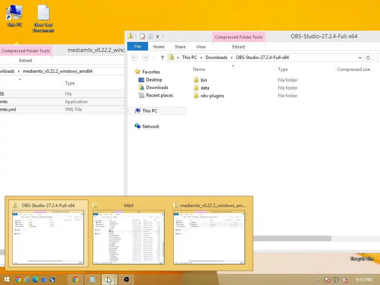Open Downloads in navigation pane
The image size is (380, 285).
(x=157, y=88)
